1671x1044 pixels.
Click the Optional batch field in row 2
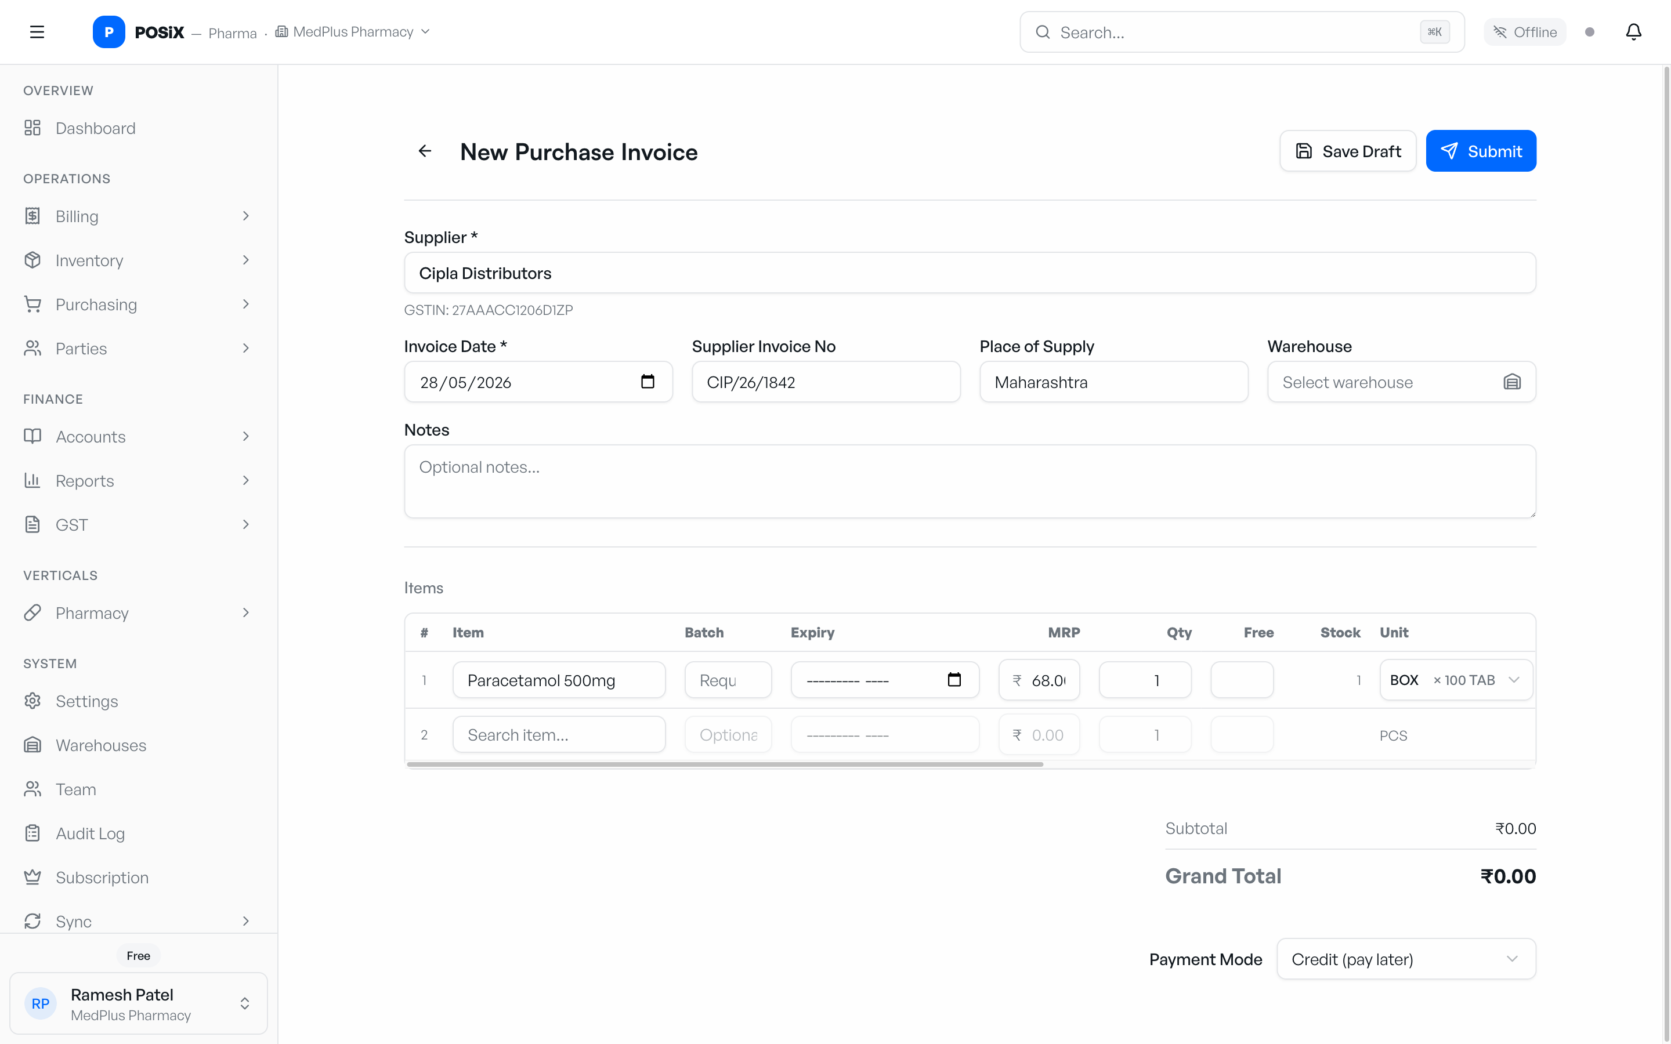click(728, 735)
